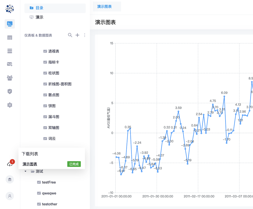Click the bank organization icon in sidebar
Image resolution: width=253 pixels, height=209 pixels.
coord(10,180)
